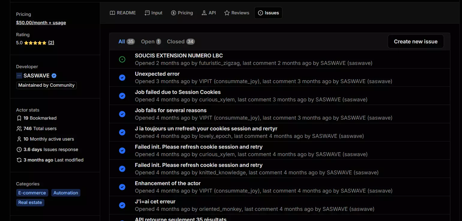
Task: Select the Real estate category tag
Action: click(30, 202)
